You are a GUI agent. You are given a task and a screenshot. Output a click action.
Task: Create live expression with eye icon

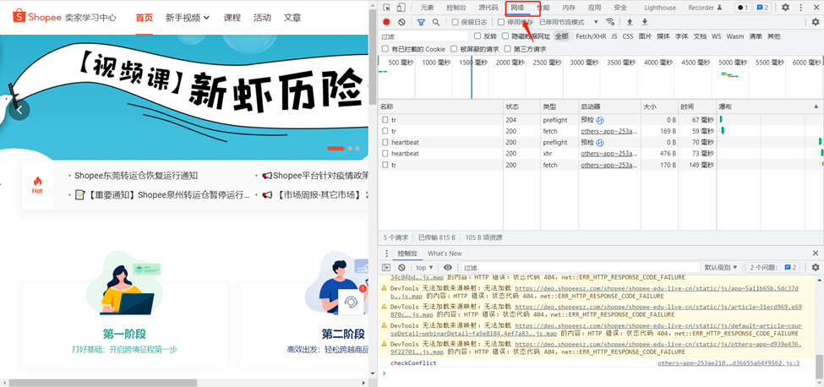(x=447, y=267)
